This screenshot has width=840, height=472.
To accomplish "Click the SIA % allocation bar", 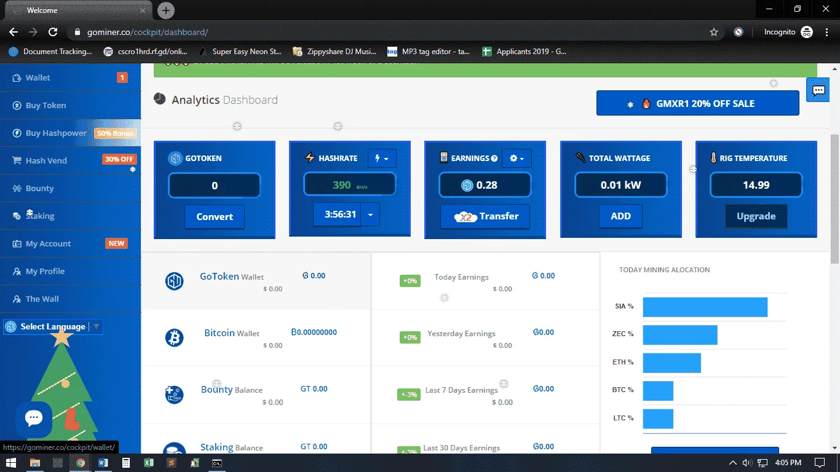I will click(705, 307).
